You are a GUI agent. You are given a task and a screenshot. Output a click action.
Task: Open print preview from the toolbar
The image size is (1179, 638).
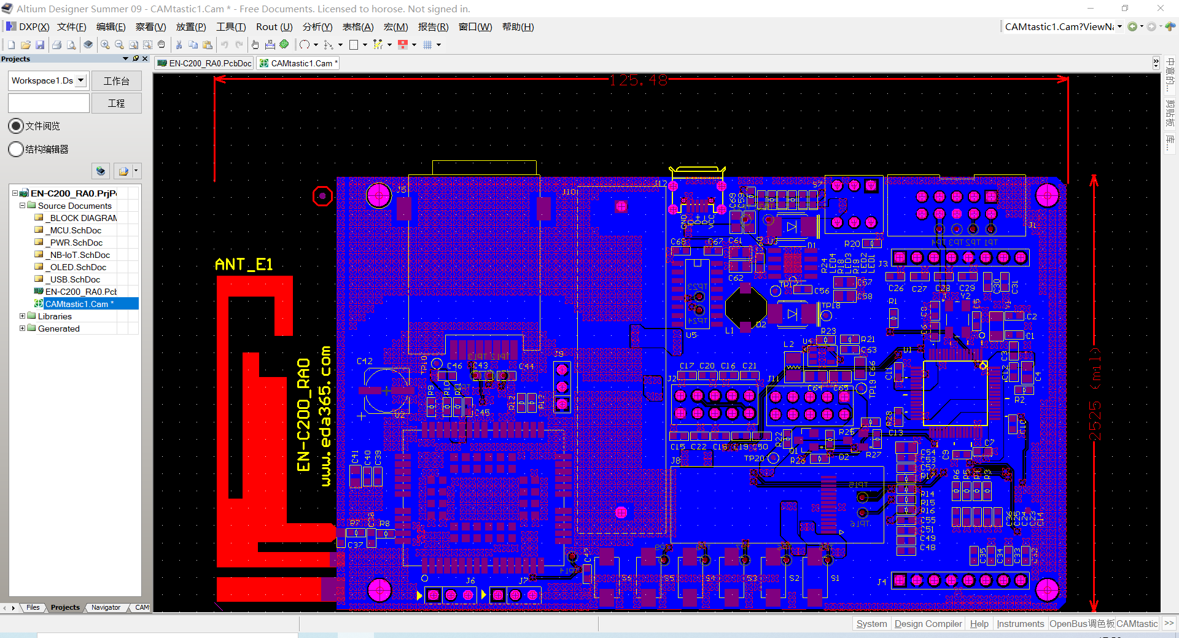tap(72, 45)
